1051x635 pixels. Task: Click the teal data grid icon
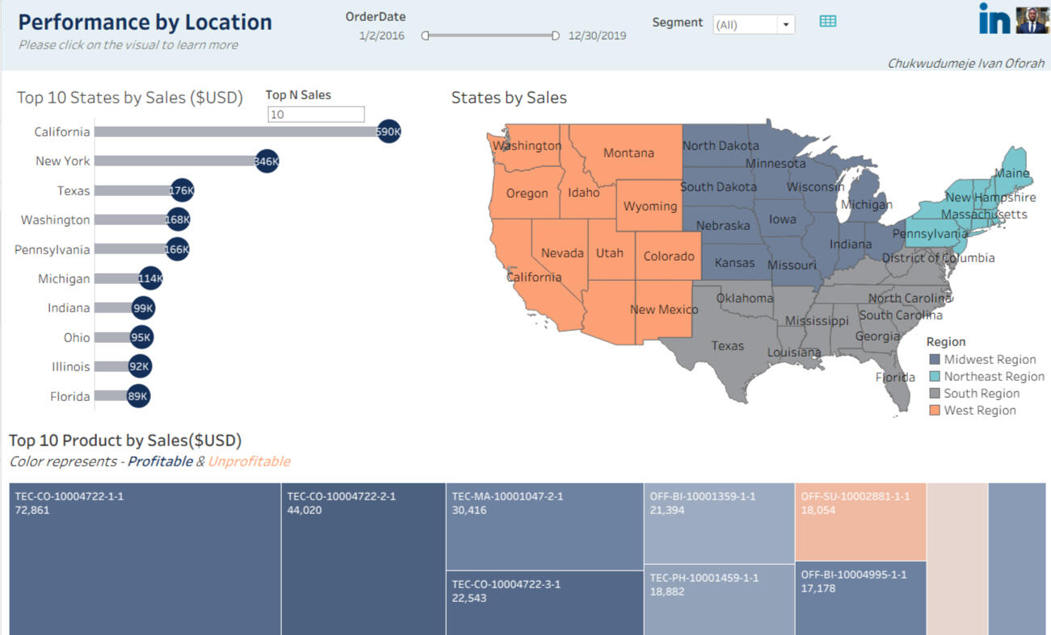[827, 20]
